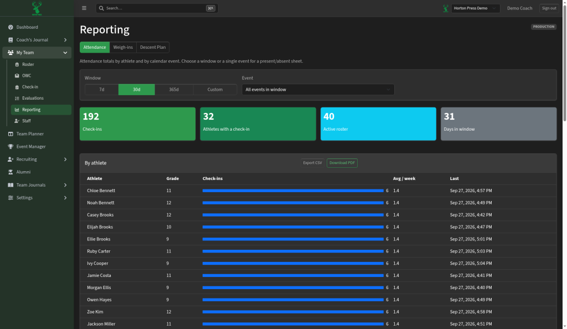Select the 365d window option
Viewport: 567px width, 329px height.
tap(174, 89)
